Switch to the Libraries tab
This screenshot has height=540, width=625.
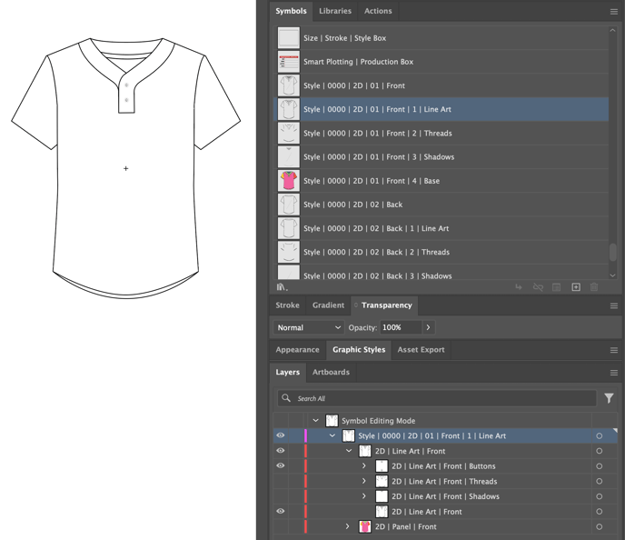coord(335,12)
